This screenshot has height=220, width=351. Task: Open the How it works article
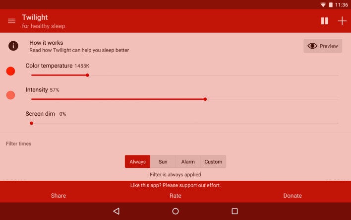click(79, 46)
